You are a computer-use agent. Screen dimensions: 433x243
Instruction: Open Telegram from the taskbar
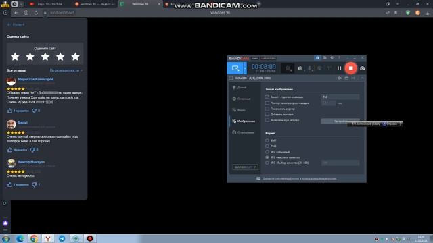pyautogui.click(x=62, y=238)
